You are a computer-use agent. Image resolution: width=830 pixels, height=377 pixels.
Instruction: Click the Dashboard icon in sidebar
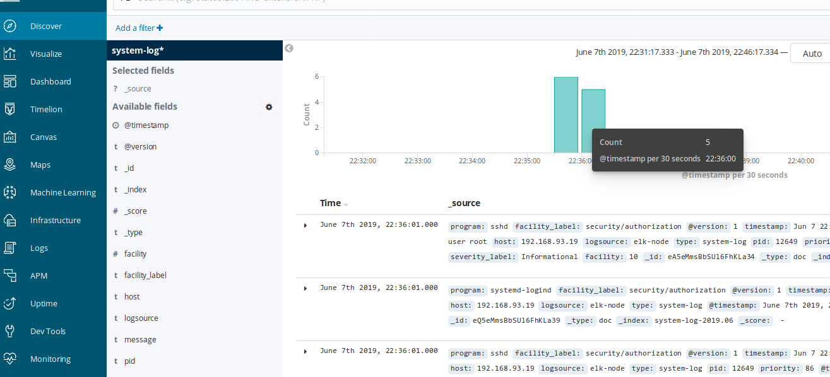click(9, 81)
